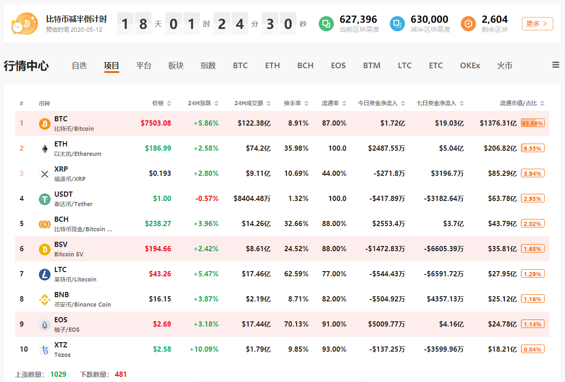
Task: Click the ETH 9.55% market share bar
Action: coord(533,148)
